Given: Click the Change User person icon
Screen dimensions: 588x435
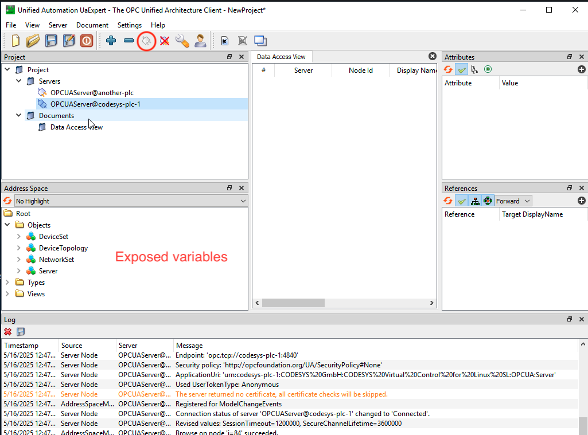Looking at the screenshot, I should 200,41.
